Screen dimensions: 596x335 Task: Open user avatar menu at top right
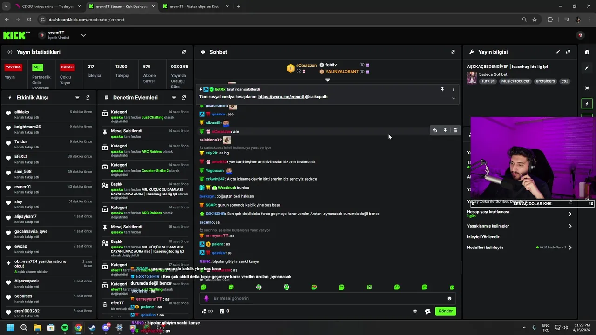[x=580, y=35]
